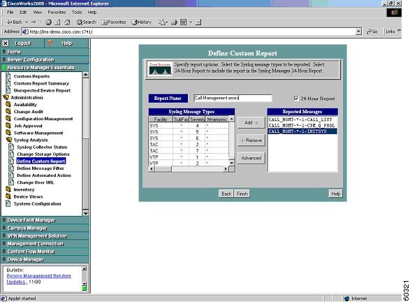Toggle the 24-Hour Report checkbox
The image size is (410, 302).
(x=295, y=99)
